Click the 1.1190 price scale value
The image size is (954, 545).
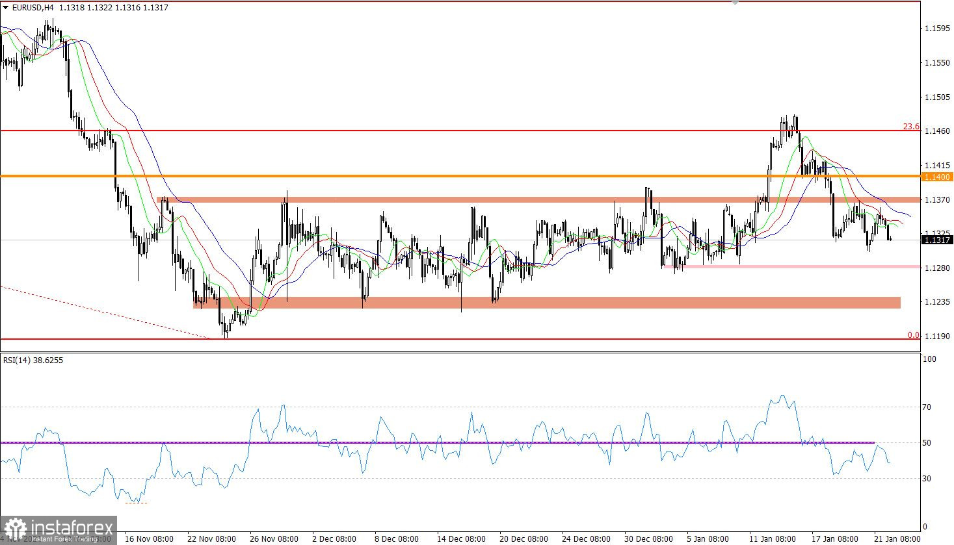[x=936, y=337]
